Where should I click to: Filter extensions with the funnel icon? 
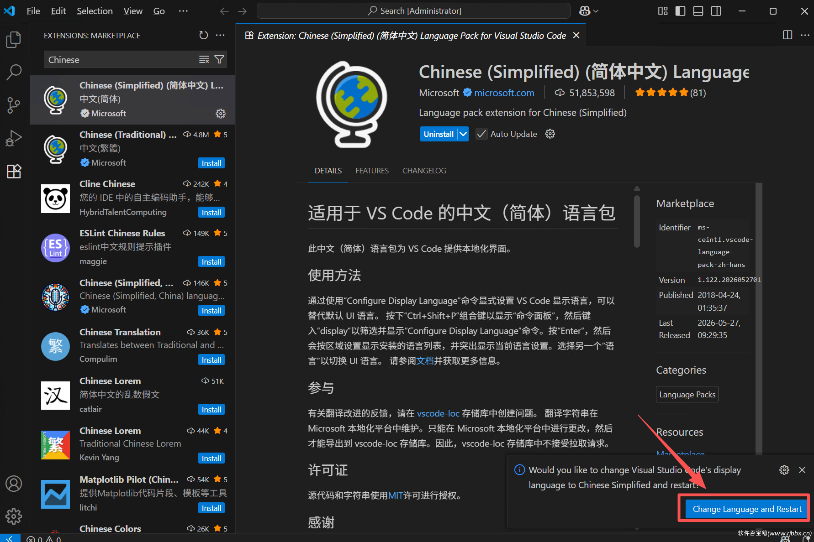[x=219, y=60]
